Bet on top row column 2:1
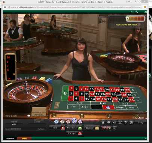The width and height of the screenshot is (152, 143). tap(133, 90)
